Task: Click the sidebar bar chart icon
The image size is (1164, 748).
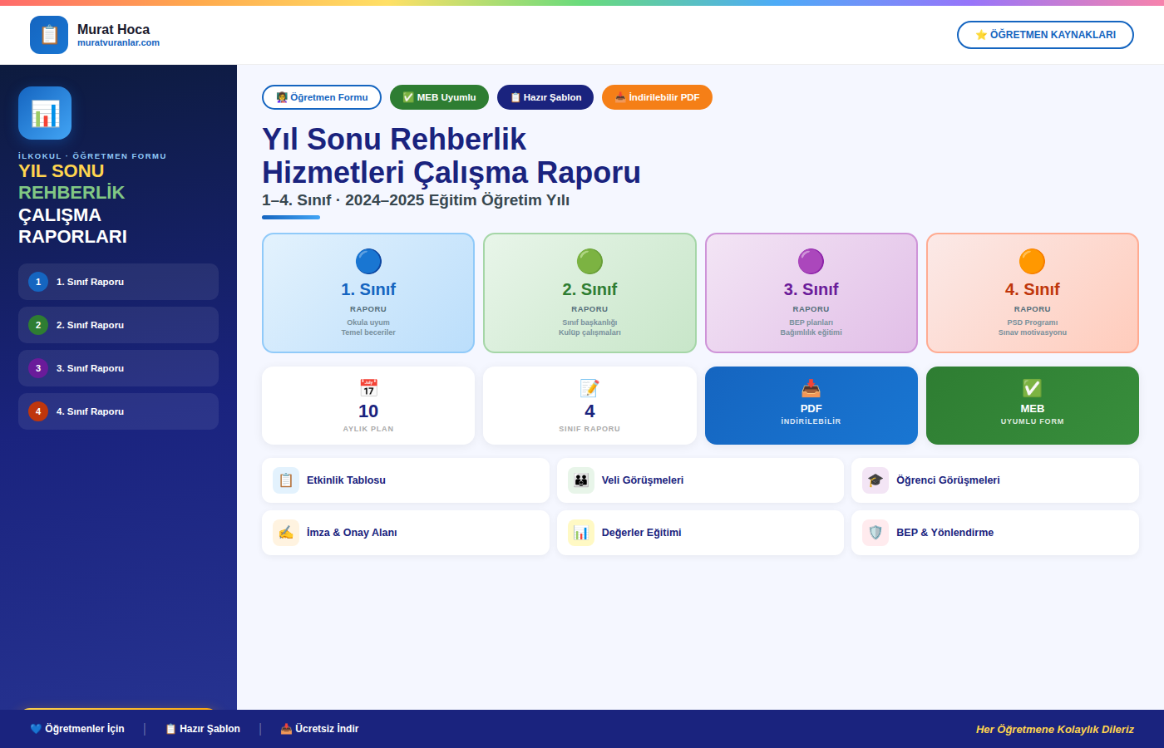Action: click(45, 113)
